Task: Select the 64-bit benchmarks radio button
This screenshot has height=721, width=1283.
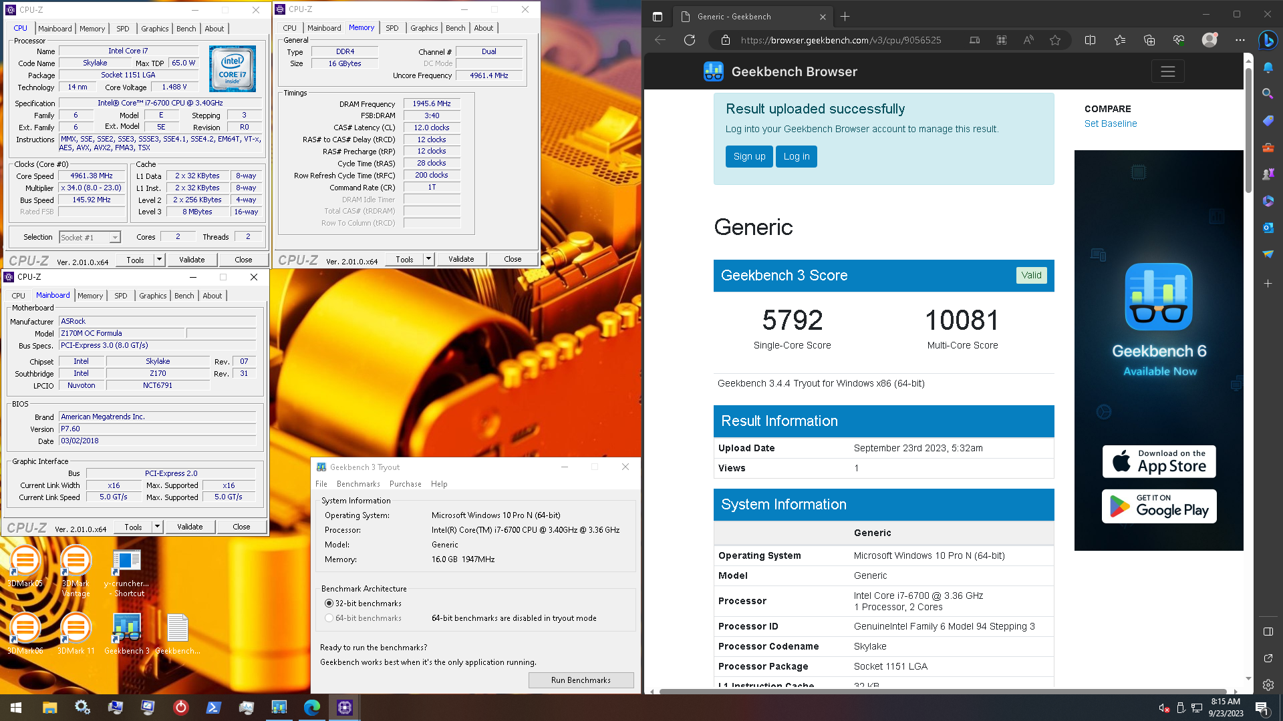Action: [x=329, y=618]
